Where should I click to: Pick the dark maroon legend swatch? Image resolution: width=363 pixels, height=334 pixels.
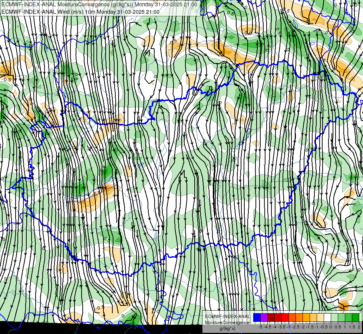tap(271, 317)
